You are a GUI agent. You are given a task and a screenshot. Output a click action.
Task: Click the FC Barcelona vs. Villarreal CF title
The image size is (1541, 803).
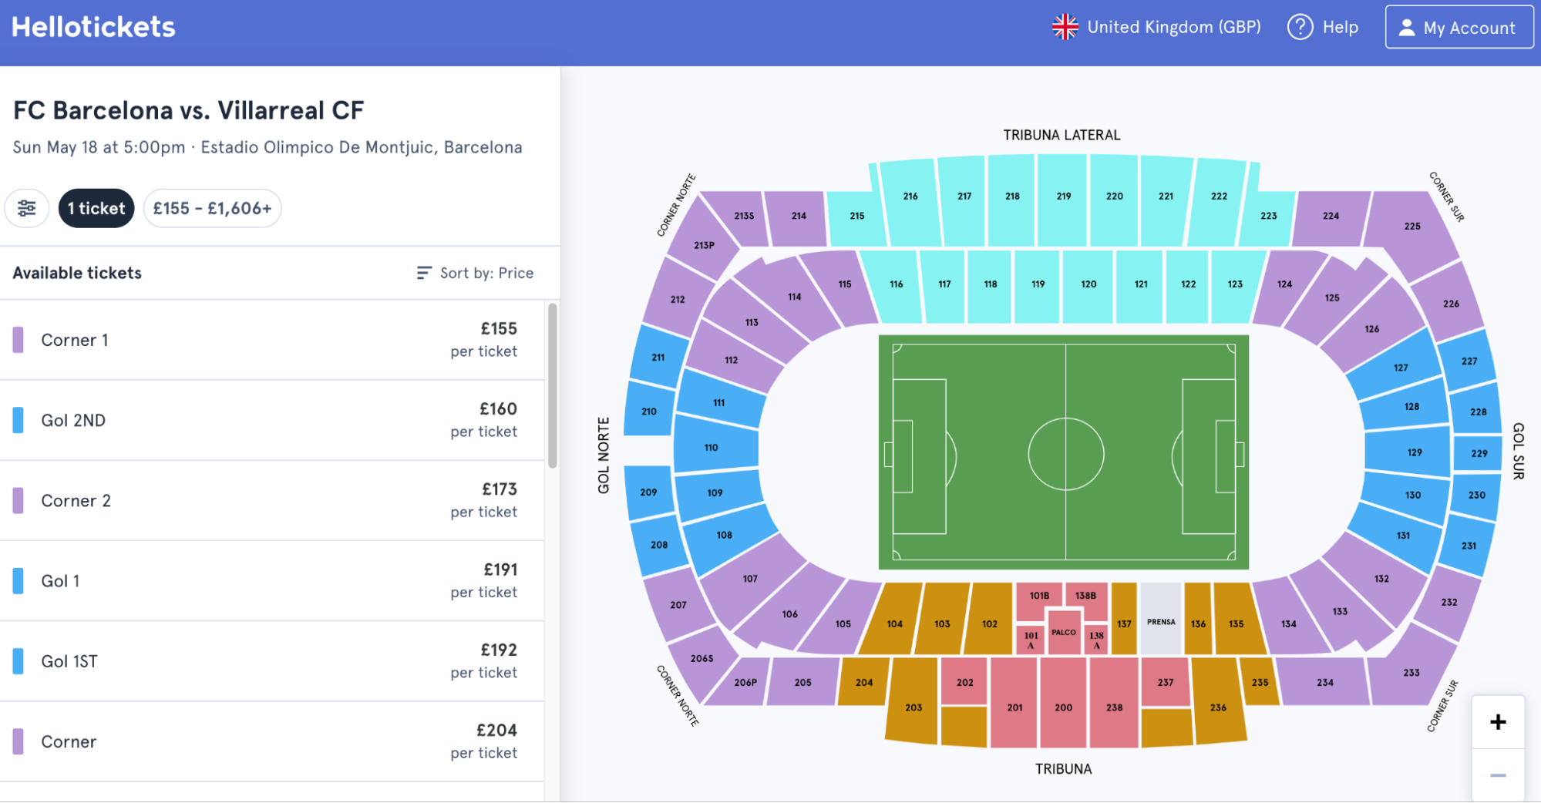coord(188,109)
